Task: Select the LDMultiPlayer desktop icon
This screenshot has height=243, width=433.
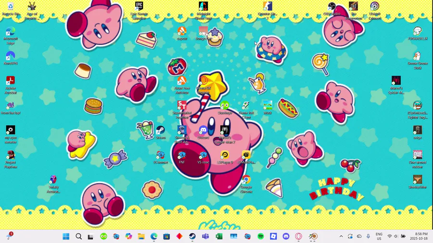Action: (246, 158)
